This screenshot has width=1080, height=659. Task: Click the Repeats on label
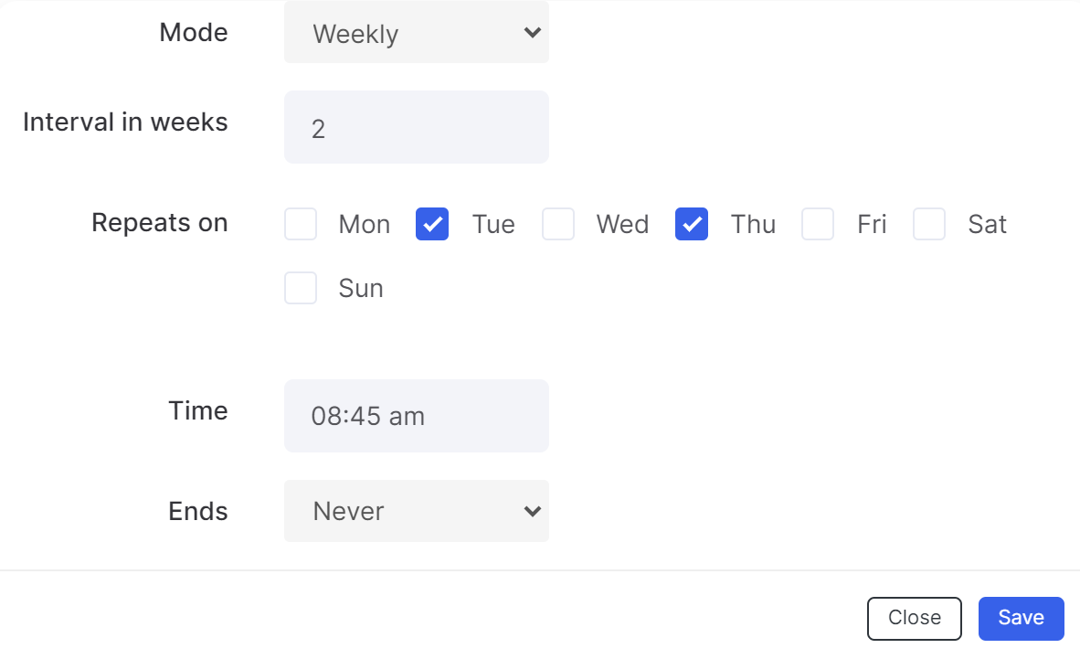coord(160,223)
